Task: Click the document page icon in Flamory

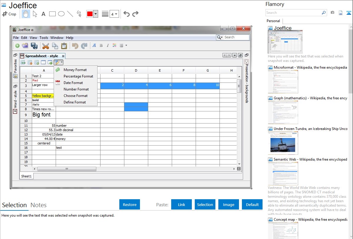Action: (341, 13)
